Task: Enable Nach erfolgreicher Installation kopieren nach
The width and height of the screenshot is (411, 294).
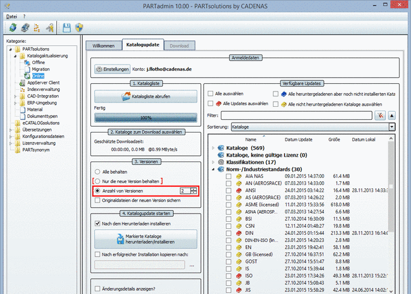Action: (98, 255)
